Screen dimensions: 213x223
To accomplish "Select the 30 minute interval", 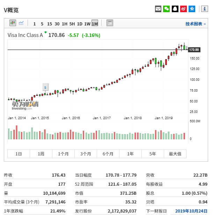I will pyautogui.click(x=57, y=24).
